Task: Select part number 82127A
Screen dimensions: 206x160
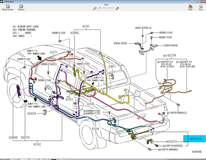Action: (171, 56)
